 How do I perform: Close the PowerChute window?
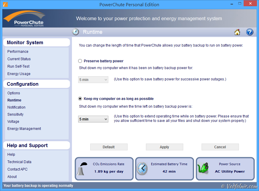click(250, 4)
